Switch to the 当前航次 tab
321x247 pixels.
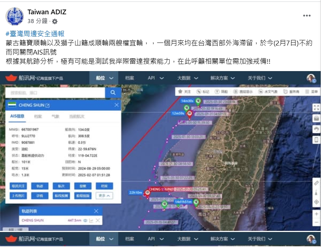[77, 117]
